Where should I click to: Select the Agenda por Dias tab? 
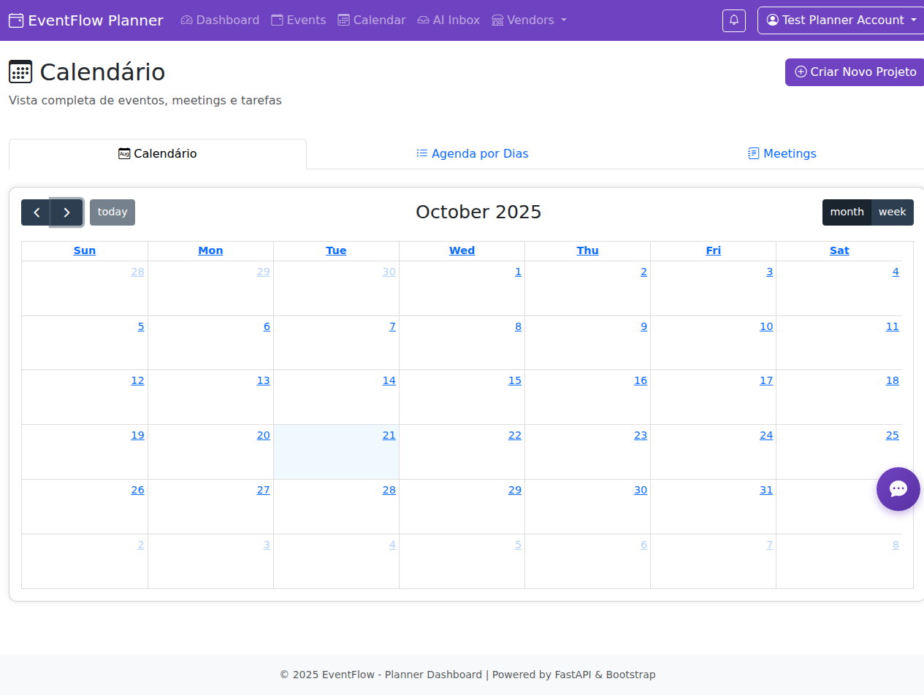(473, 154)
